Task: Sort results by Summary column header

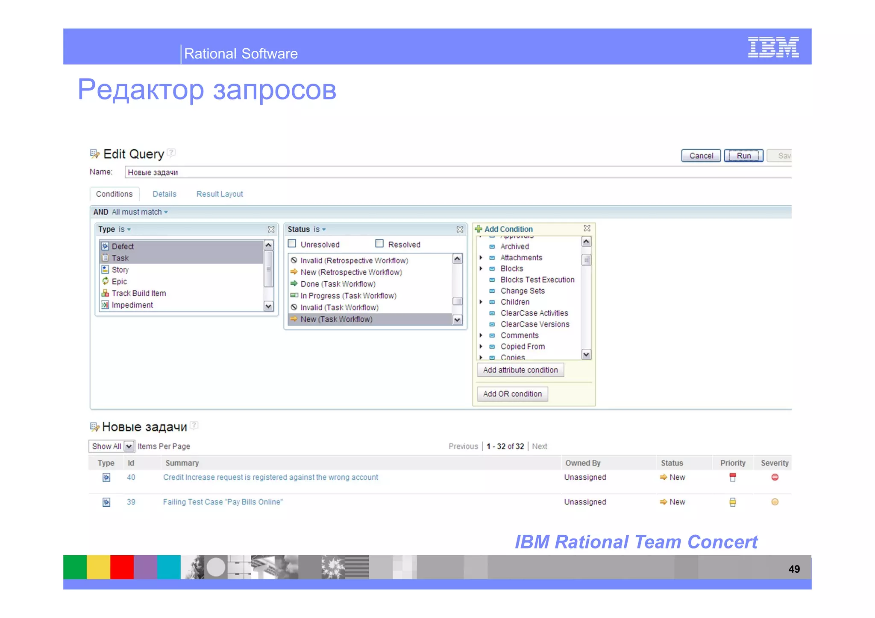Action: 182,463
